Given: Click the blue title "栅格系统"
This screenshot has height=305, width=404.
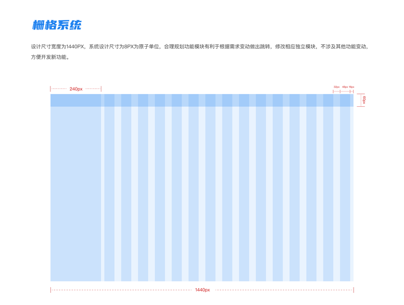Looking at the screenshot, I should (x=57, y=25).
